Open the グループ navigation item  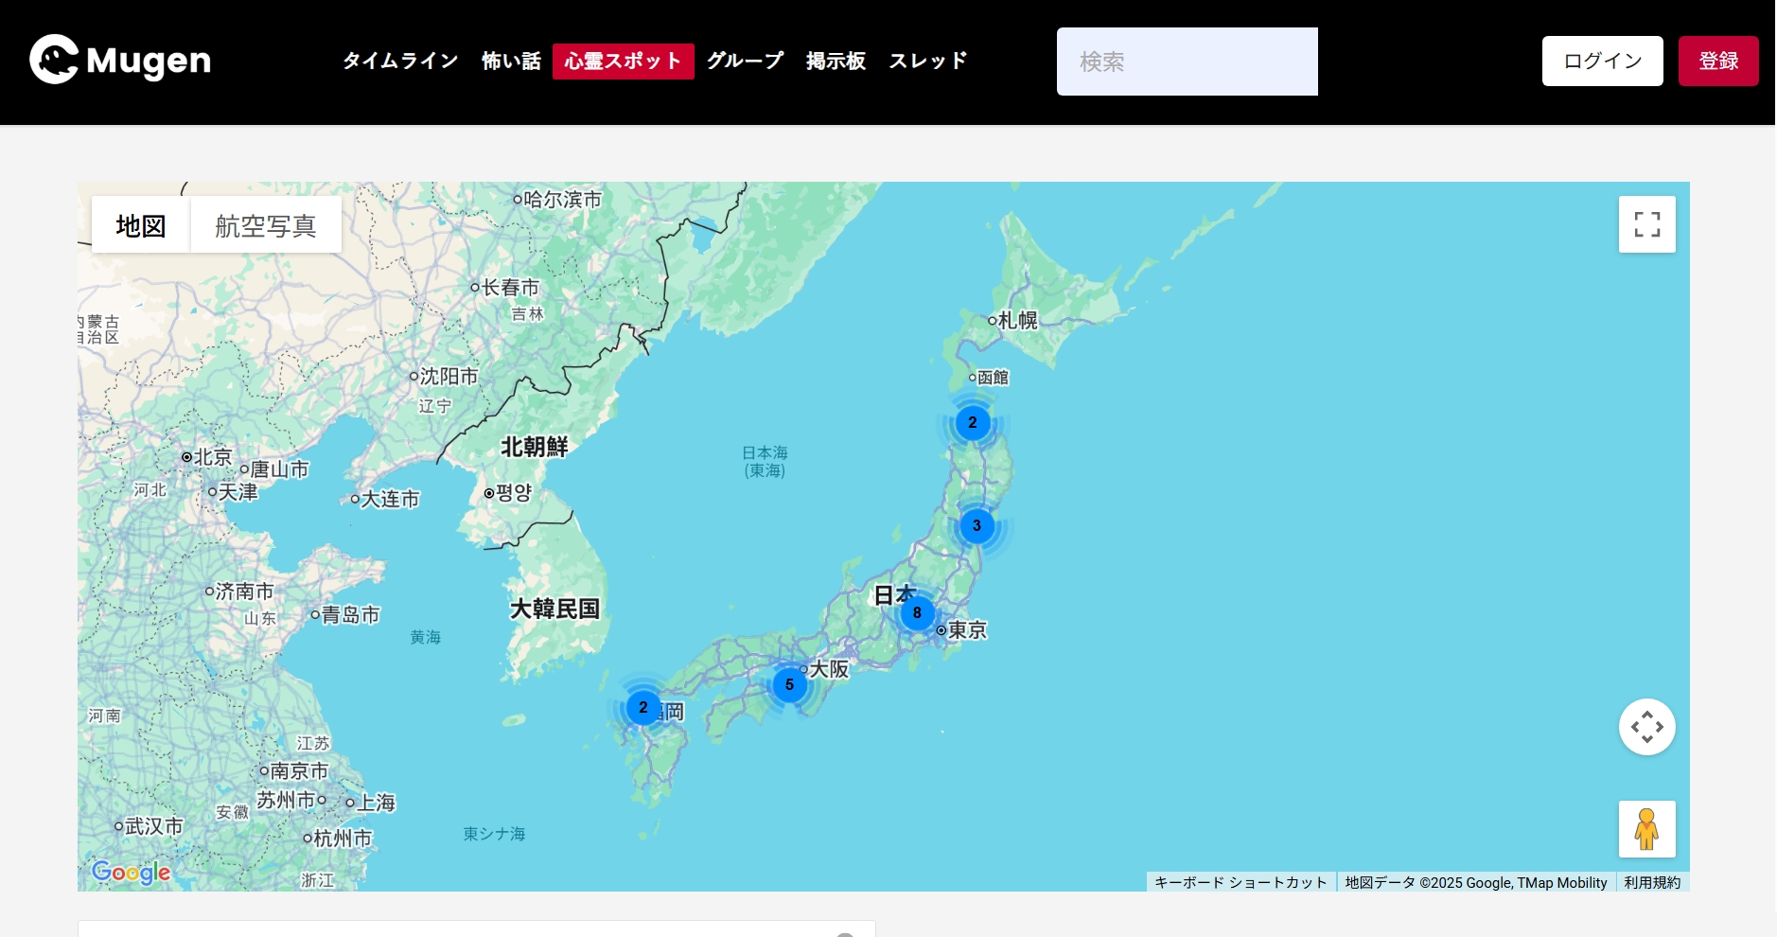745,62
